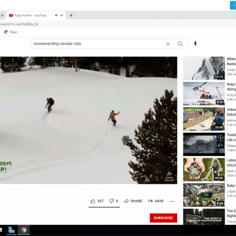Close the tab left of Ruby Huntin'
236x236 pixels.
pyautogui.click(x=2, y=15)
